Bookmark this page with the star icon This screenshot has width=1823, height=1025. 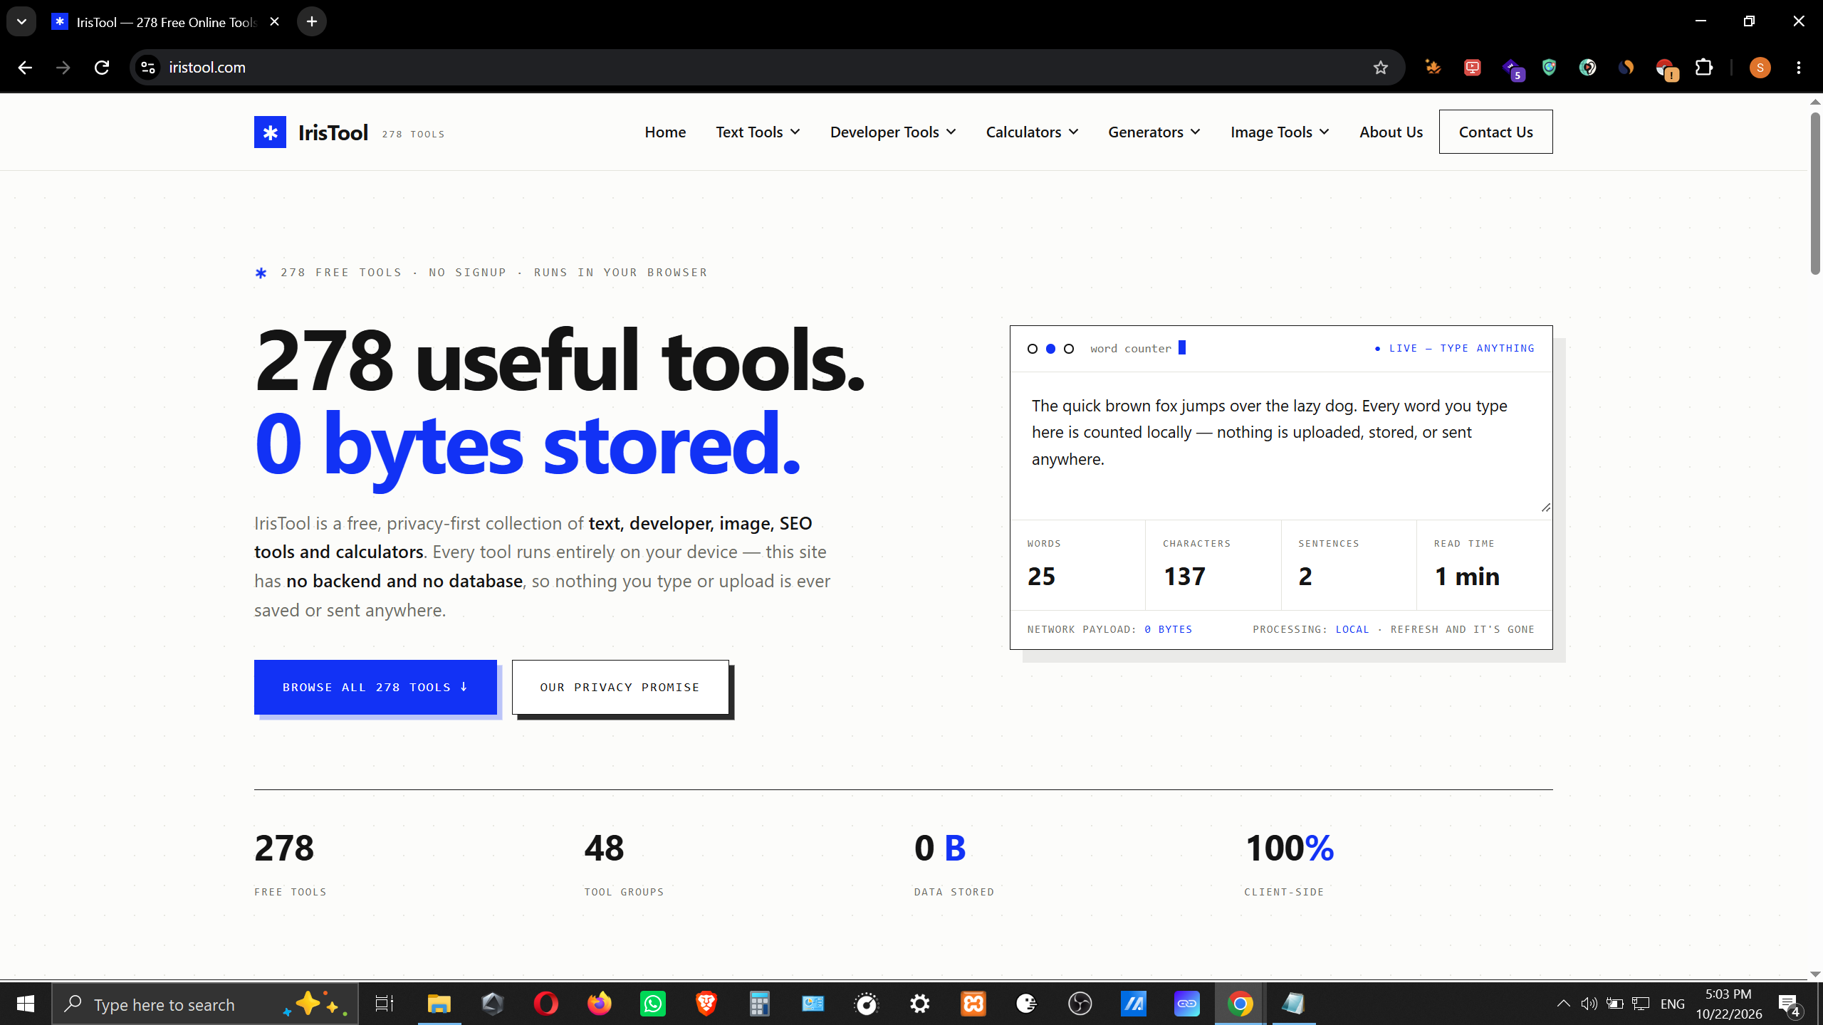pos(1381,68)
